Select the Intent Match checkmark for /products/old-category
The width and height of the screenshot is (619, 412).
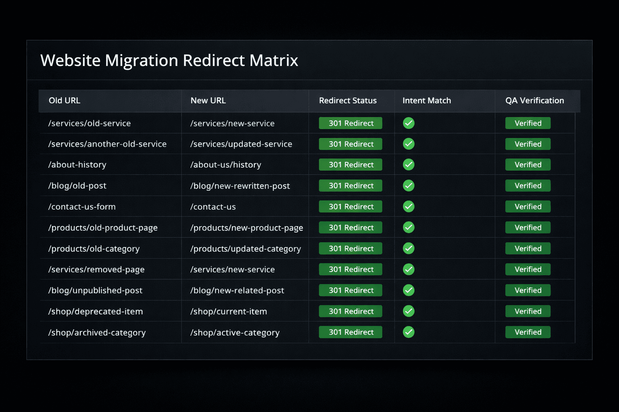[408, 248]
